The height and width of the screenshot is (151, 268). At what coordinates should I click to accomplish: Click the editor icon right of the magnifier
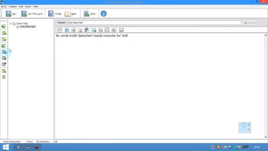[x=107, y=30]
